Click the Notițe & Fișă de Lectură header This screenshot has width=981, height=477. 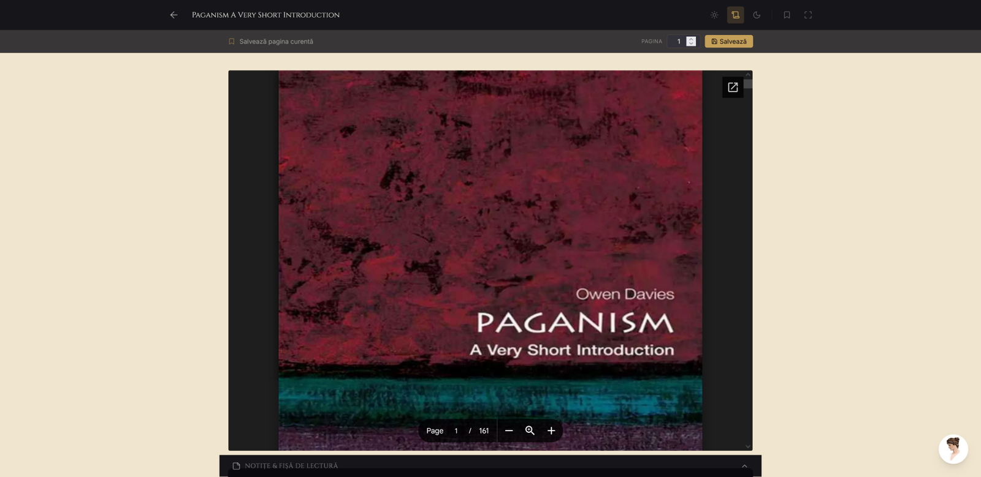pyautogui.click(x=490, y=466)
